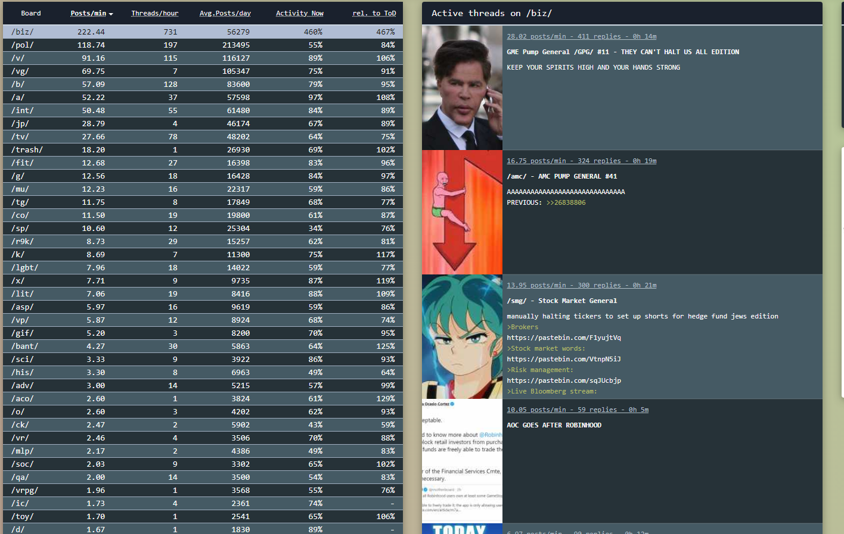Select the /sp/ board row
The width and height of the screenshot is (844, 534).
[203, 228]
